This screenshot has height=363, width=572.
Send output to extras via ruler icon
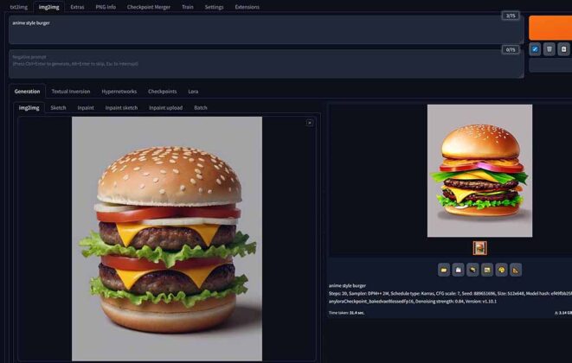click(x=517, y=270)
